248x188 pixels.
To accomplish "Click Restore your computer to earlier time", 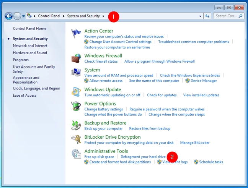I will (x=117, y=47).
